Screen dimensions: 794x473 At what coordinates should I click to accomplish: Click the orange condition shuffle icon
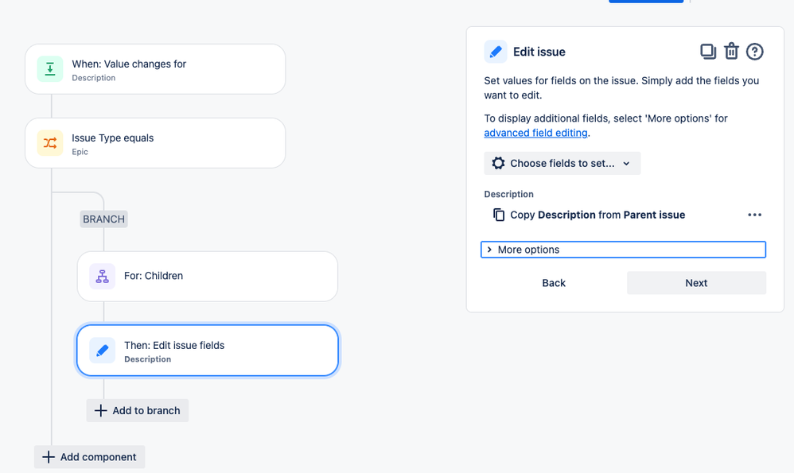click(x=50, y=143)
